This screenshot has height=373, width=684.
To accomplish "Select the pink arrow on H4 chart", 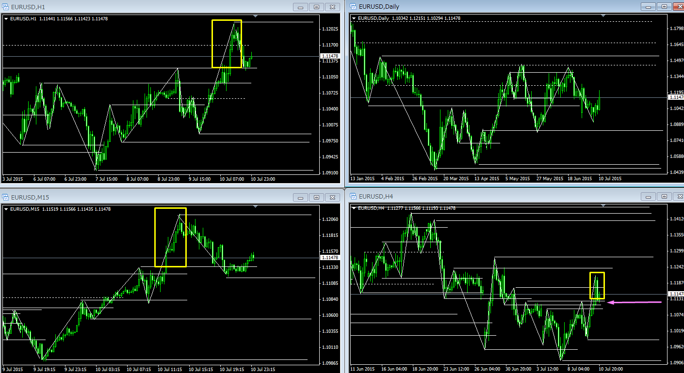I will pyautogui.click(x=635, y=302).
